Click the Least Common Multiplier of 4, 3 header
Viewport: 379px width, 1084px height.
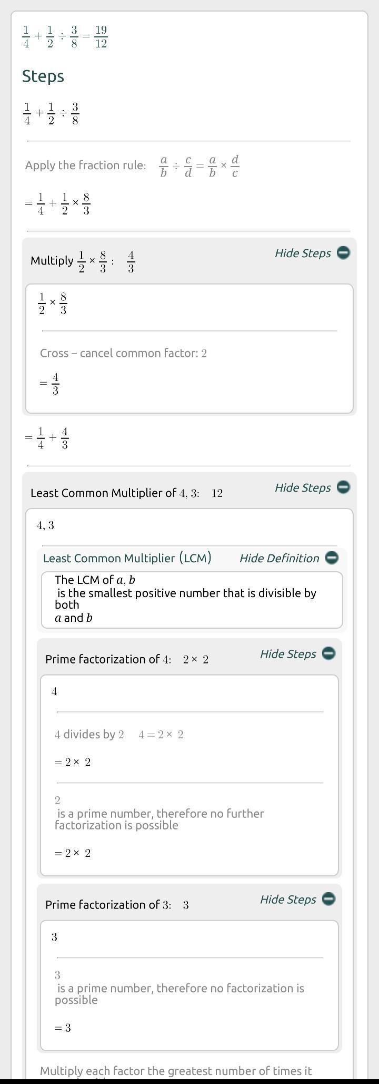[126, 493]
